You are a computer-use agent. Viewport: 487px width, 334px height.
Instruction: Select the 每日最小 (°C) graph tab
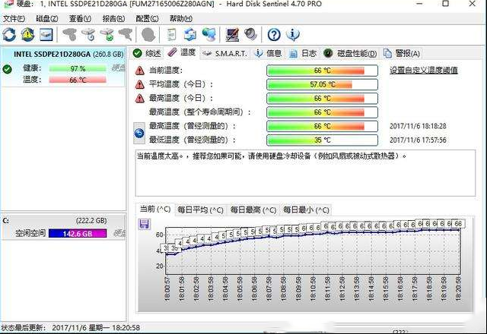(x=306, y=210)
